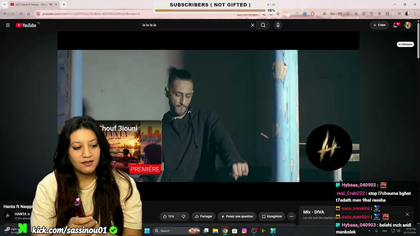Open a new browser tab
Screen dimensions: 420x236
coord(64,5)
